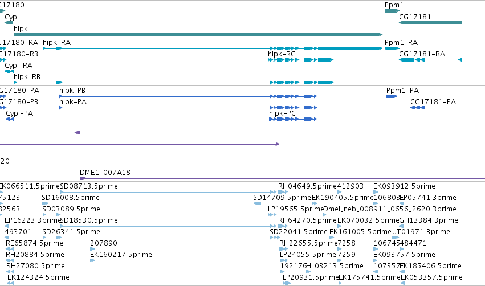Select the EK185406.5prime EST label
This screenshot has width=485, height=286.
click(x=430, y=266)
